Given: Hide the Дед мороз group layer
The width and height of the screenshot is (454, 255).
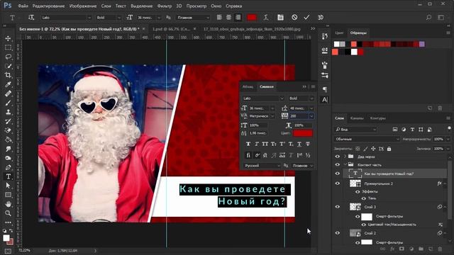Looking at the screenshot, I should coord(338,157).
